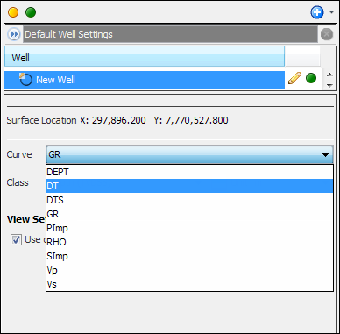Screen dimensions: 340x334
Task: Open the arrow menu beside the plus icon
Action: 331,12
